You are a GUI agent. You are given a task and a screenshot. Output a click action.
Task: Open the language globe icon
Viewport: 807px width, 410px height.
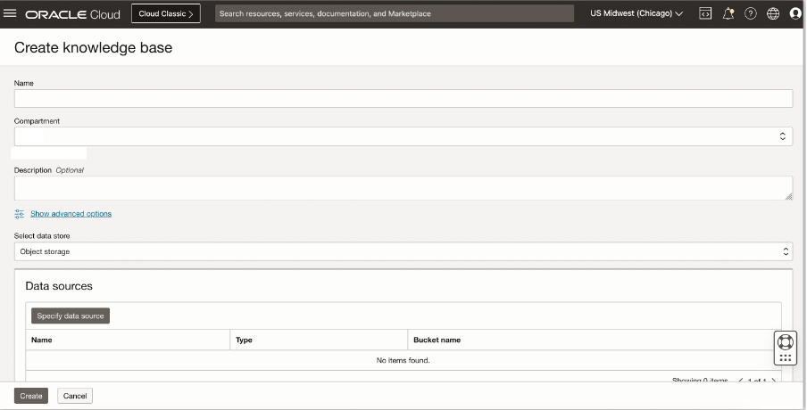point(773,14)
